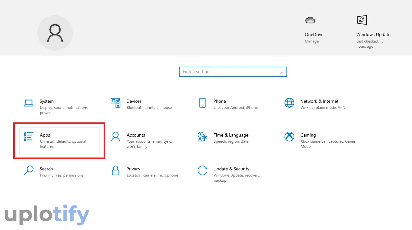Click the user profile avatar
Screen dimensions: 412x230
coord(55,33)
